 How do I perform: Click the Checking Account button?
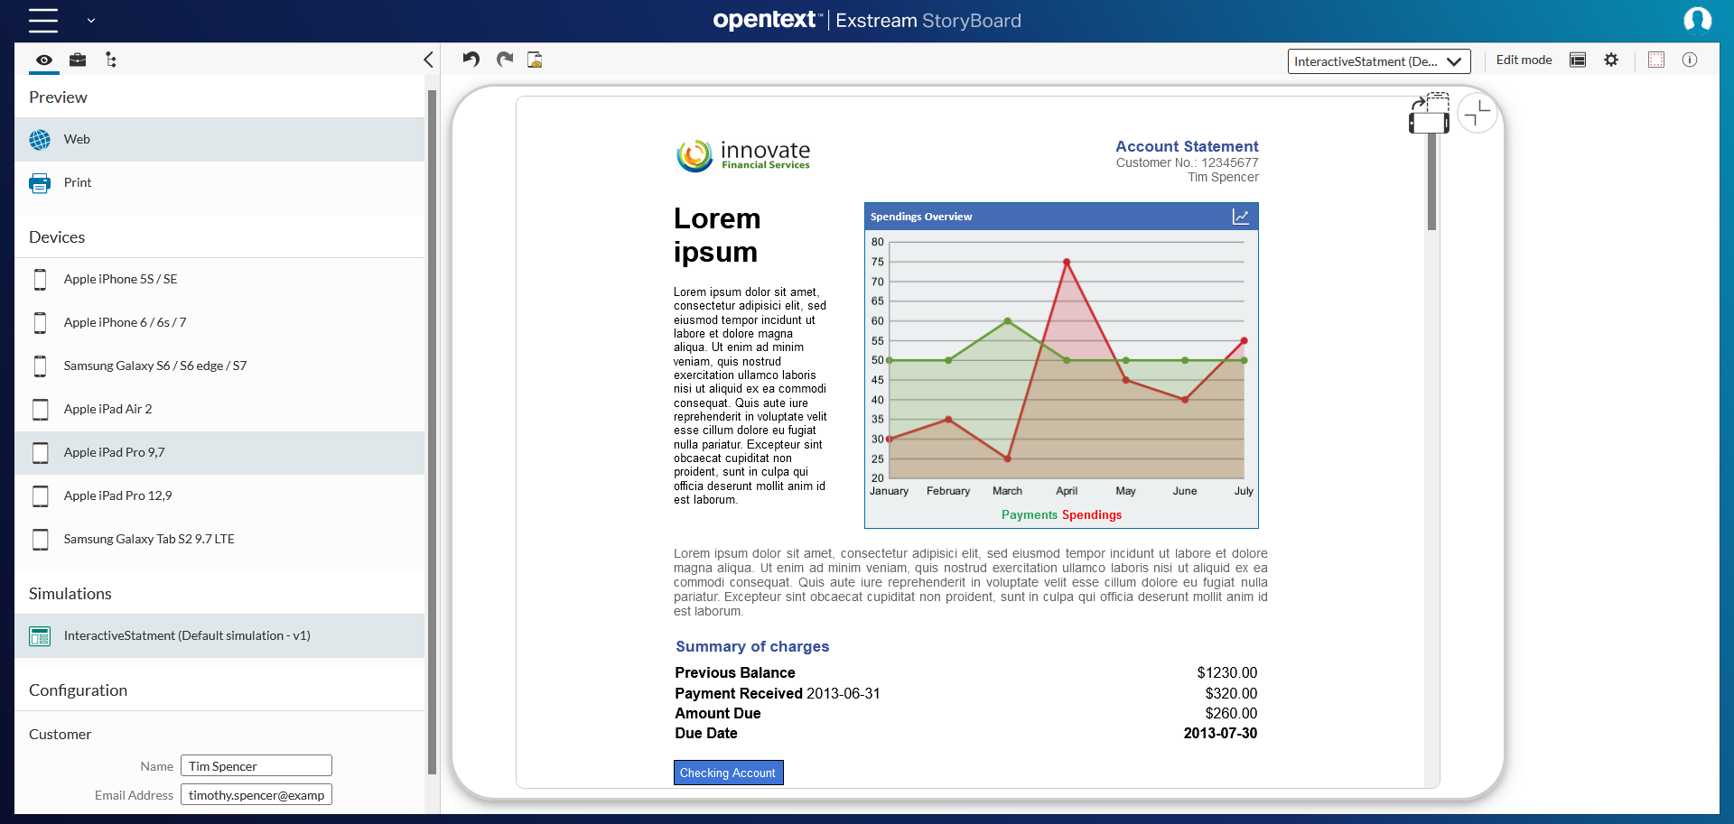(x=728, y=773)
